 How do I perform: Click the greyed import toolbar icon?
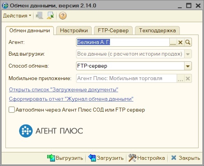point(39,16)
